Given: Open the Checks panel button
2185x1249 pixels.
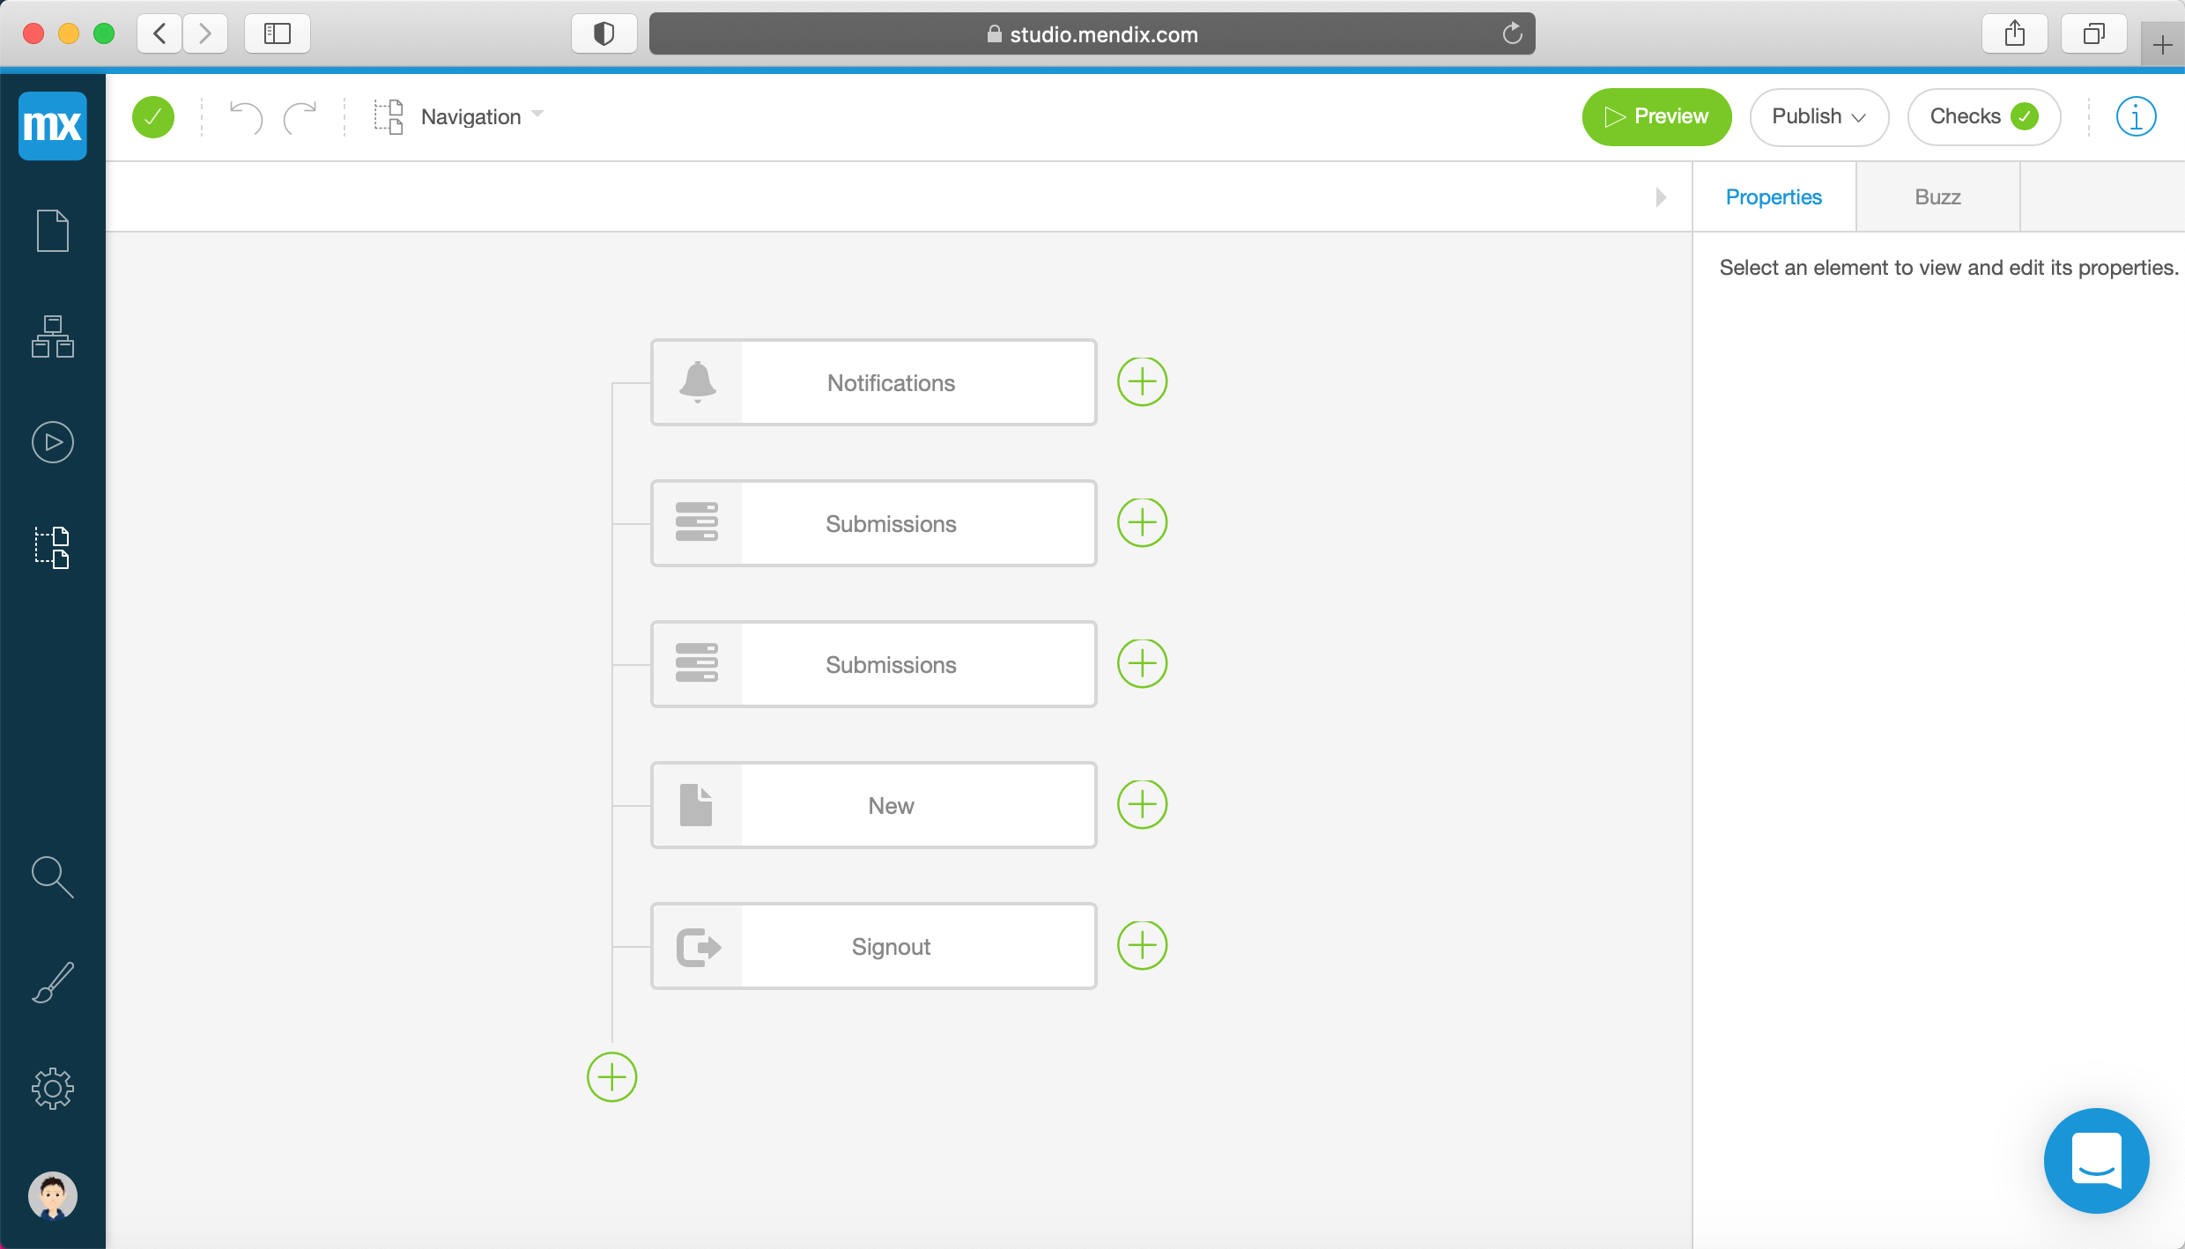Looking at the screenshot, I should [1983, 116].
